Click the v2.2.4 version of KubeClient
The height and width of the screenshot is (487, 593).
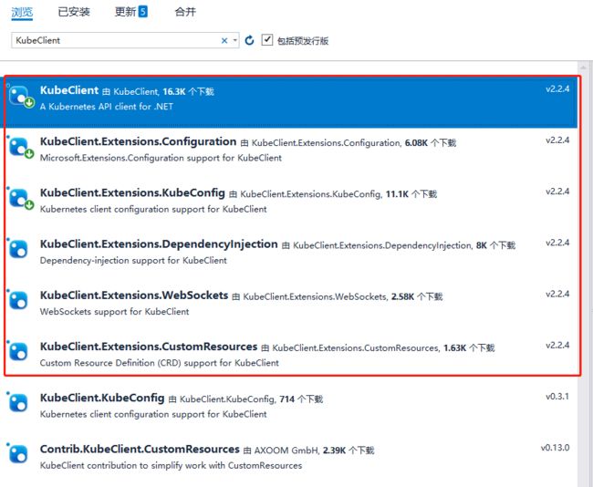point(557,89)
